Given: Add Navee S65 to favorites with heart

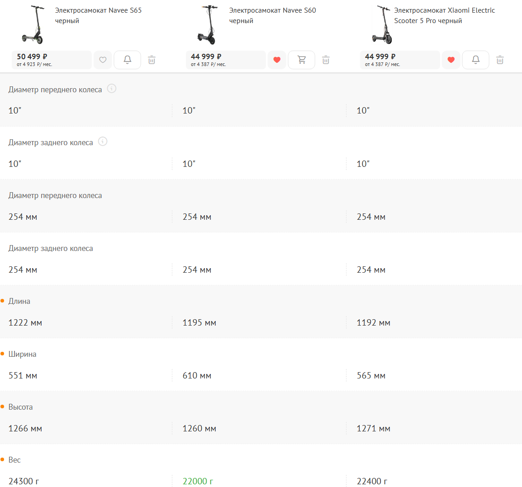Looking at the screenshot, I should pos(103,60).
